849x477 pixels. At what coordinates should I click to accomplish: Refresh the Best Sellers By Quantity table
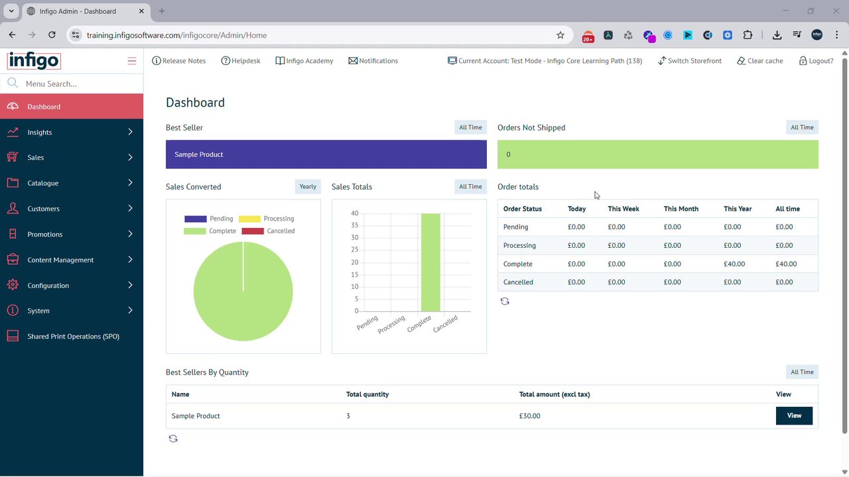point(173,439)
